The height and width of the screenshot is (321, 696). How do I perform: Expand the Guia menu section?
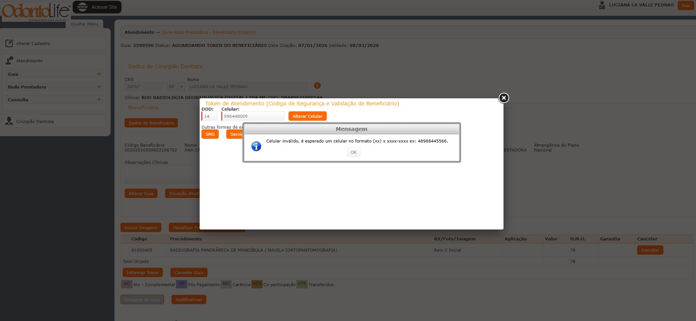[x=99, y=74]
